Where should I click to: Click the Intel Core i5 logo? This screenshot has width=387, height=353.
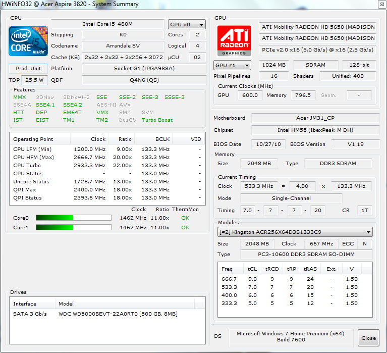click(28, 41)
